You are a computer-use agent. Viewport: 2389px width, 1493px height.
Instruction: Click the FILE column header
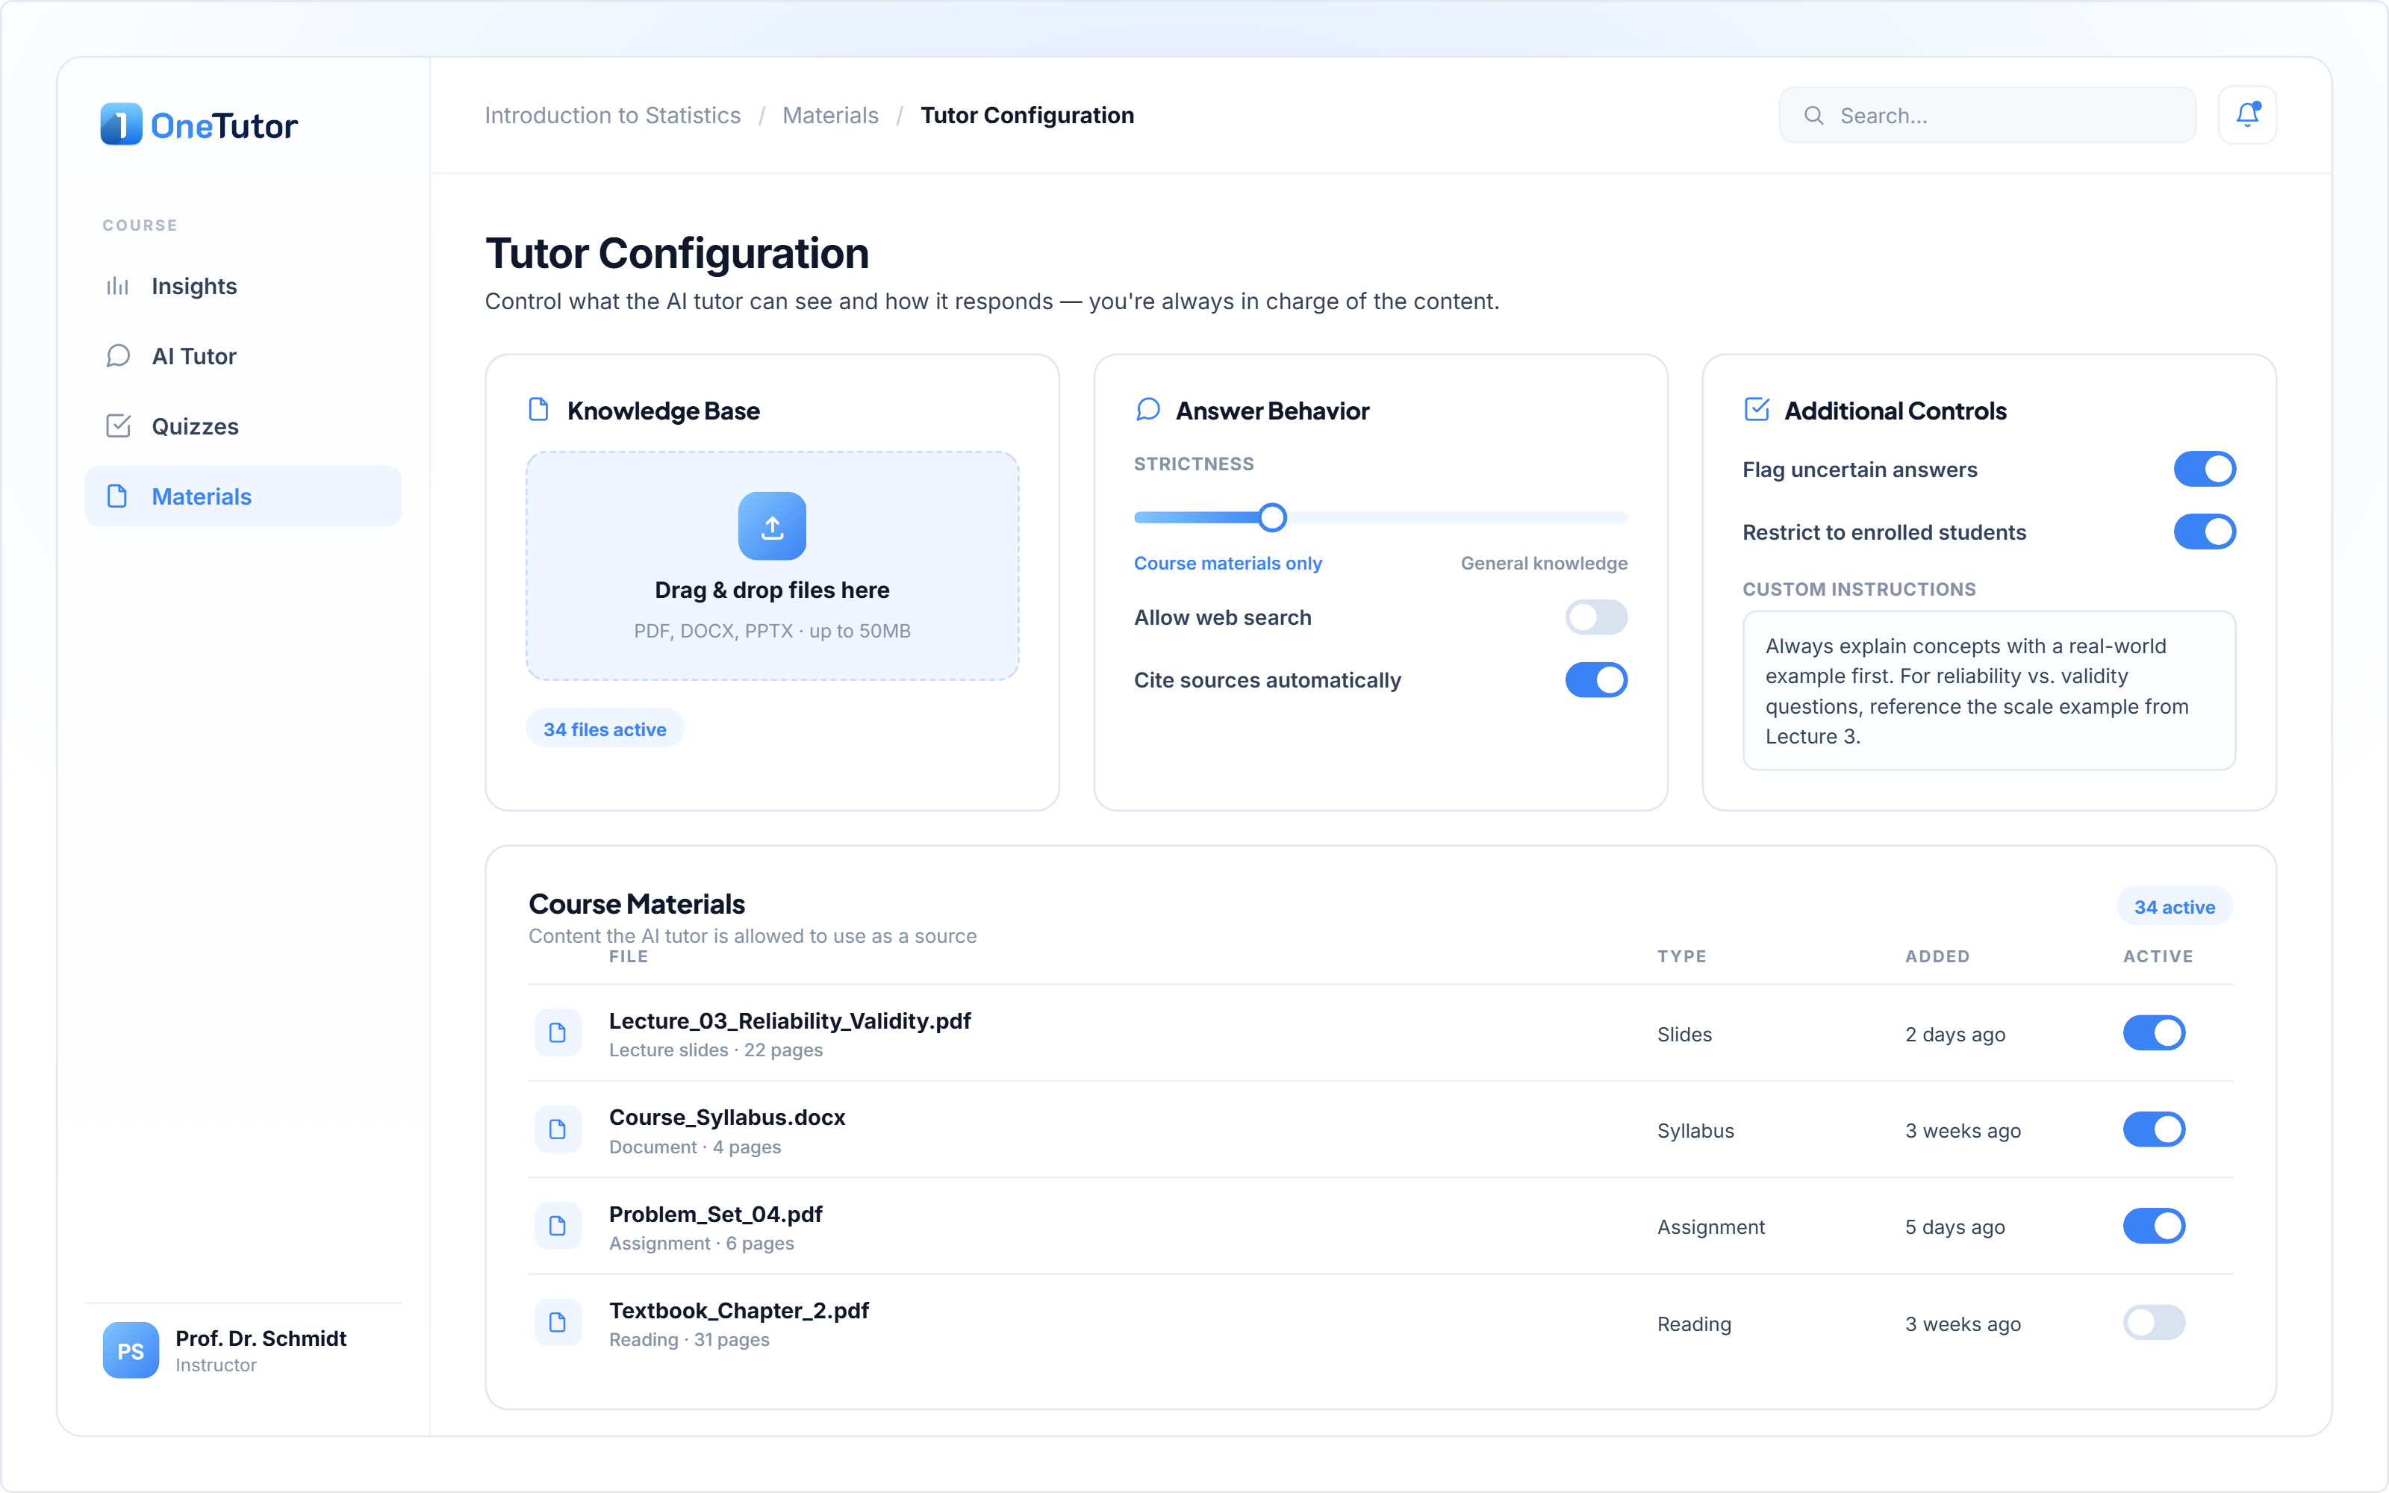coord(628,956)
